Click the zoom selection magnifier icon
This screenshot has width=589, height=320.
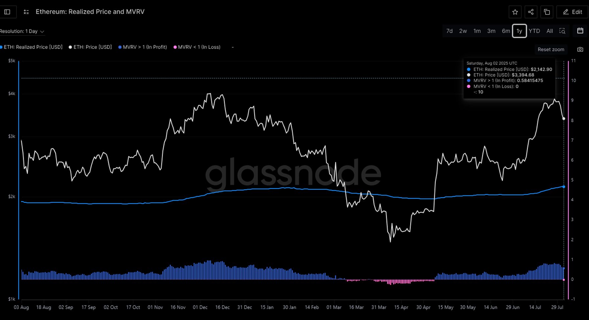[x=562, y=31]
